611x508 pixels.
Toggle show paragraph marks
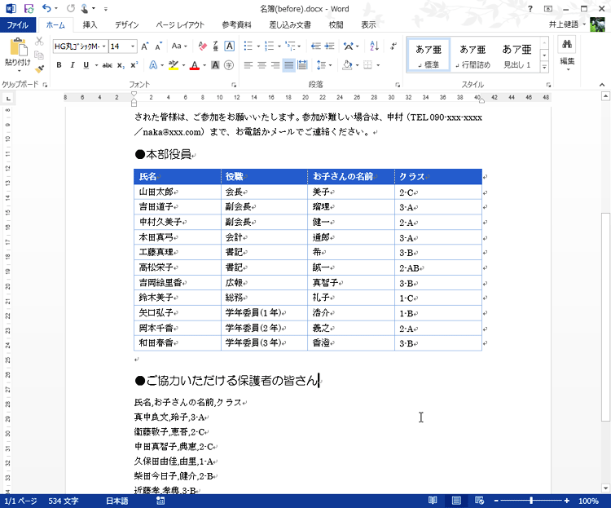pos(393,46)
